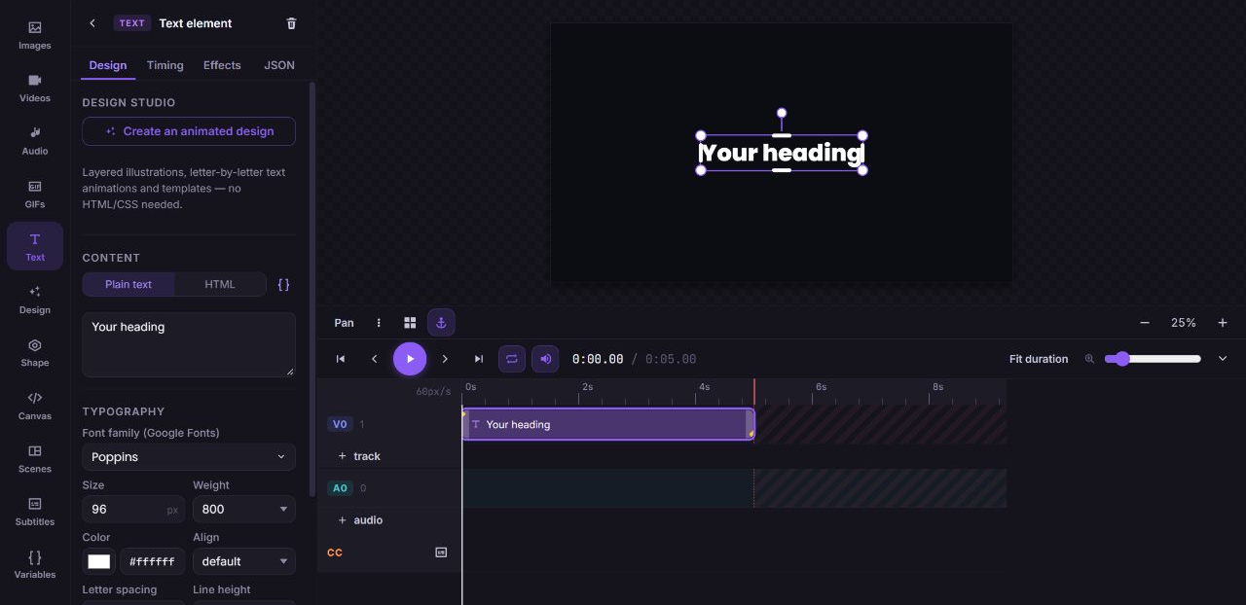Screen dimensions: 1246x605
Task: Select Plain text content mode
Action: [x=128, y=284]
